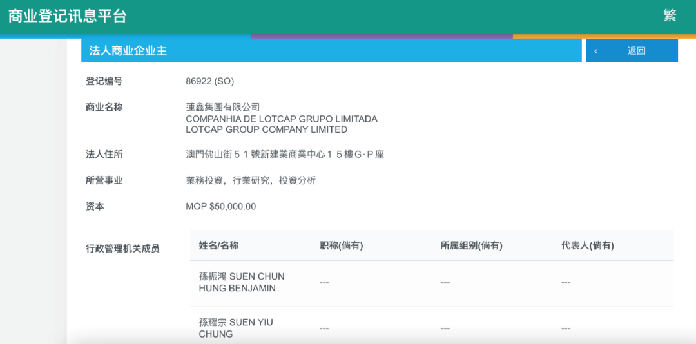This screenshot has height=344, width=696.
Task: Click 代表人 cell in SUEN YIU CHUNG row
Action: (x=566, y=329)
